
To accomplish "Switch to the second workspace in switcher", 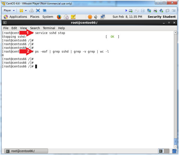I will (x=167, y=151).
